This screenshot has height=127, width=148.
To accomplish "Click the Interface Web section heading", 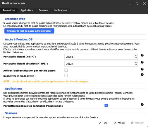I will pos(15,19).
